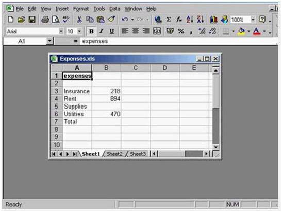The image size is (282, 212).
Task: Click the Sort Ascending icon
Action: coord(190,20)
